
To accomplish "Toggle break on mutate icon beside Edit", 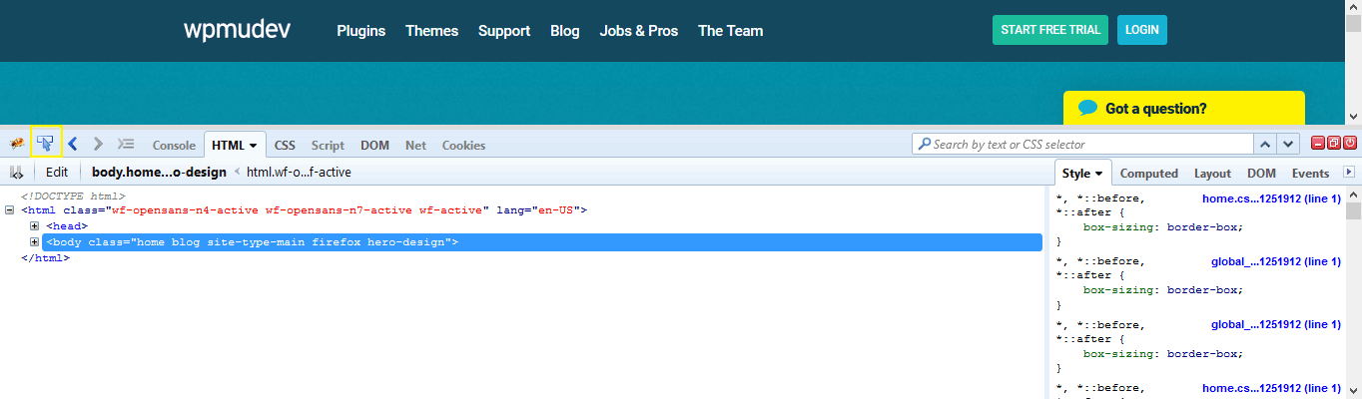I will point(17,172).
